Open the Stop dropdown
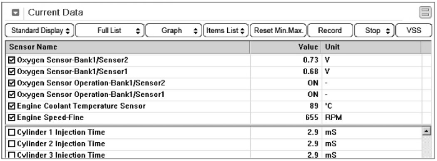 374,31
